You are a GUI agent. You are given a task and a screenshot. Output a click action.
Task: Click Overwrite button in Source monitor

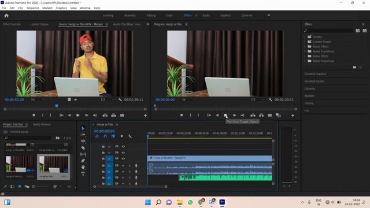pos(113,116)
